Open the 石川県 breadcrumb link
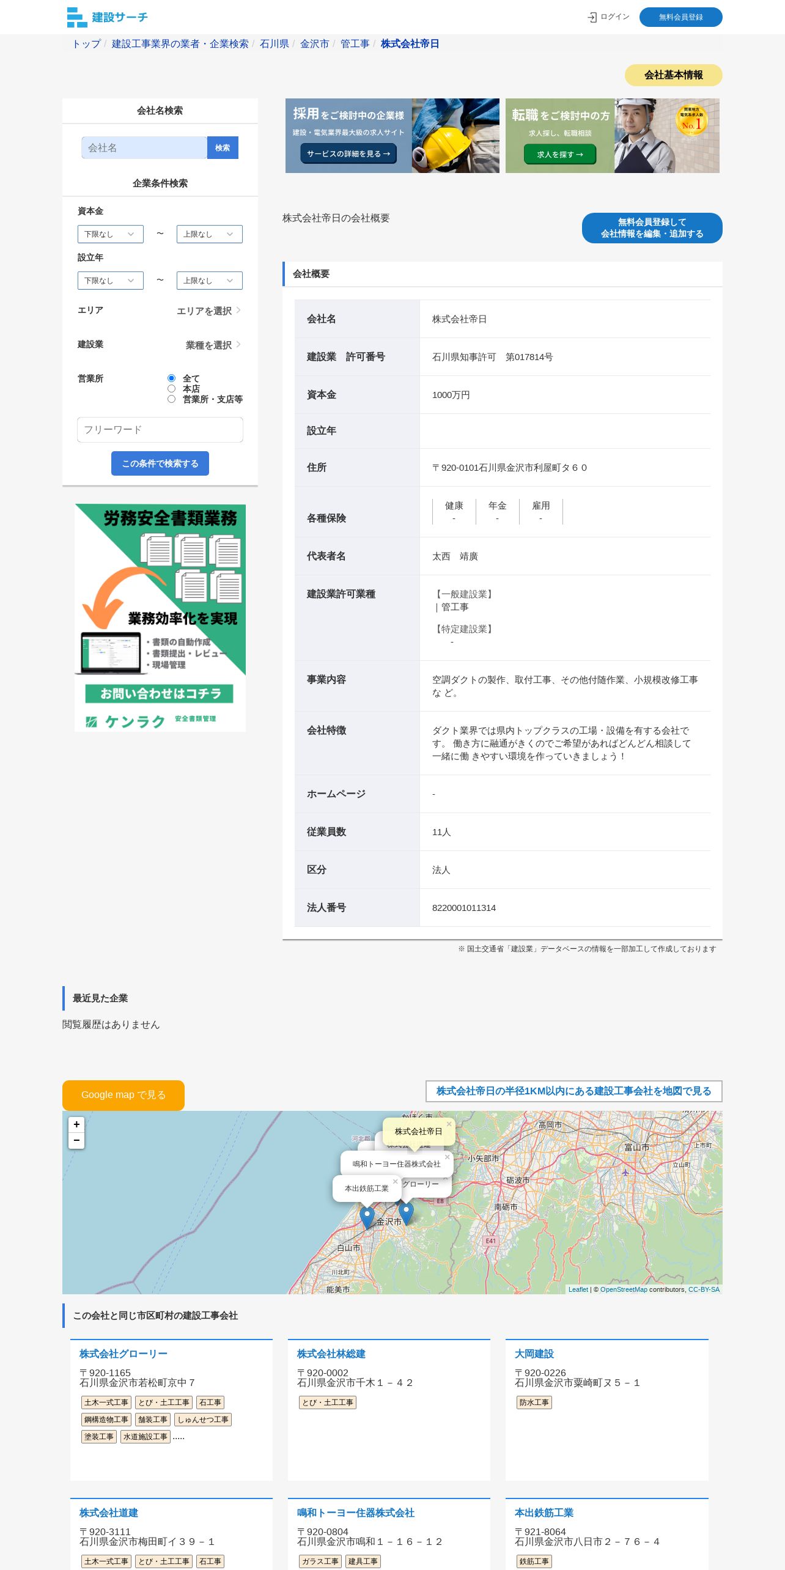This screenshot has width=785, height=1570. click(275, 44)
